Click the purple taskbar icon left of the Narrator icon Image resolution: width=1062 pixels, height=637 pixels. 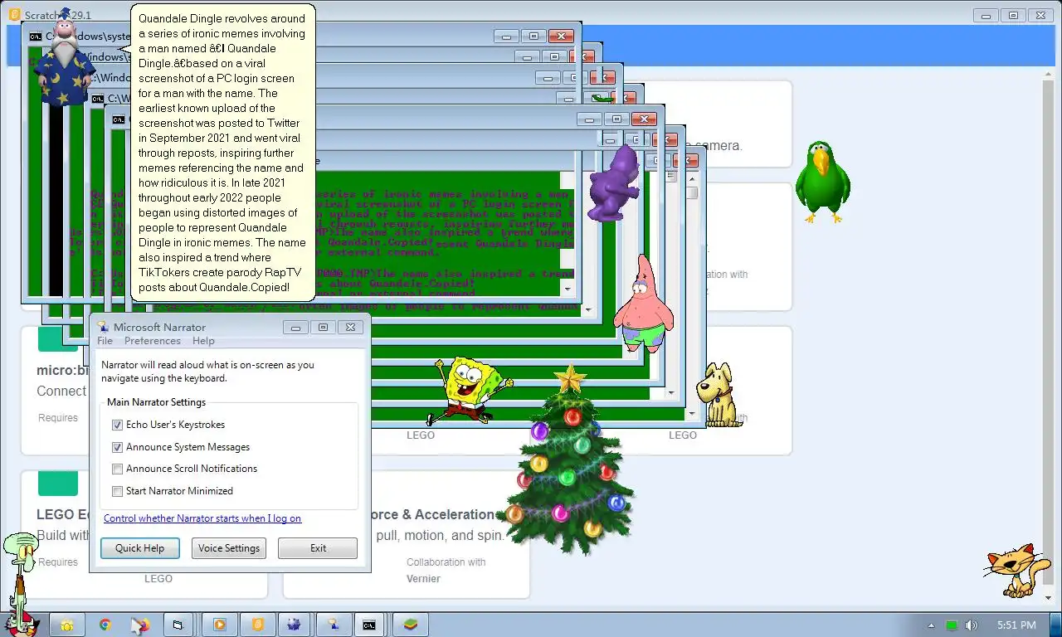[295, 625]
